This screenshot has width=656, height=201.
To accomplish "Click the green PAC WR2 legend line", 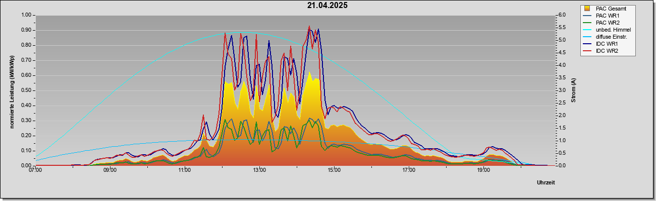I will (x=587, y=23).
